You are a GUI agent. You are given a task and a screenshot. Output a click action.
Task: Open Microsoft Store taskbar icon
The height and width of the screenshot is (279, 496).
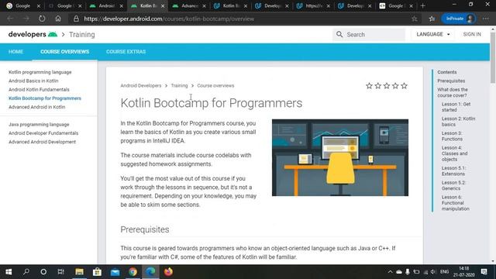[x=97, y=272]
